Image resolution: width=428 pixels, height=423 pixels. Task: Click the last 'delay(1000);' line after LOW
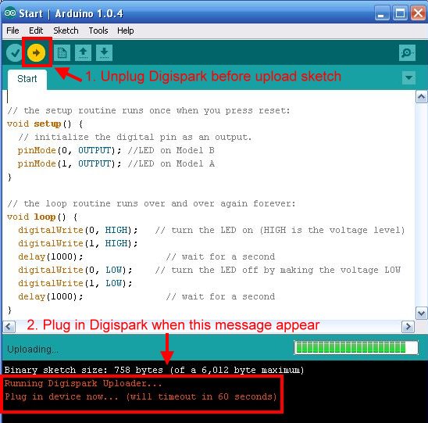(51, 296)
